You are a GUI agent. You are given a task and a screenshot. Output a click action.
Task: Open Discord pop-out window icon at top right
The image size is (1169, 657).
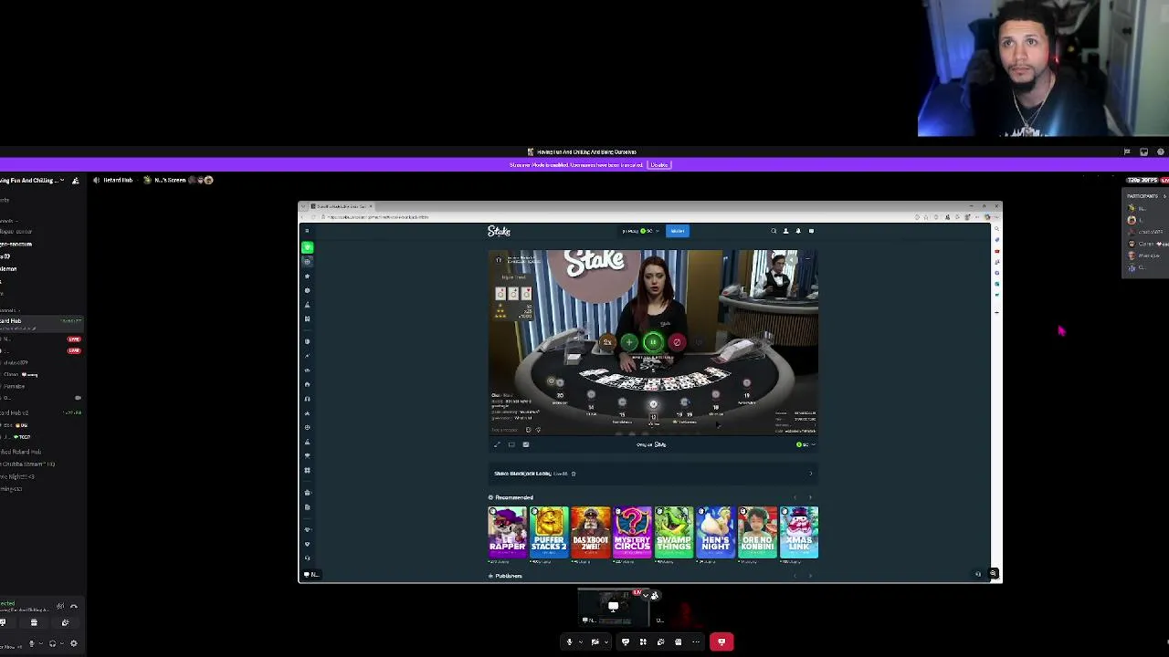1143,152
